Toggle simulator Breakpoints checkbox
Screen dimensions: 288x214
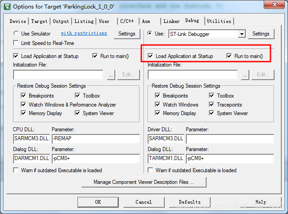pyautogui.click(x=23, y=95)
